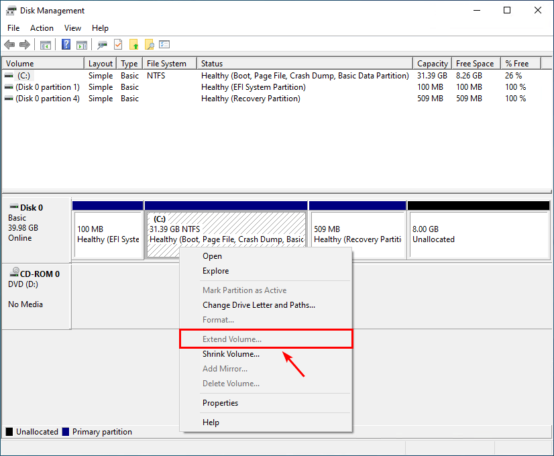
Task: Select the Disk 0 header panel
Action: [x=36, y=230]
